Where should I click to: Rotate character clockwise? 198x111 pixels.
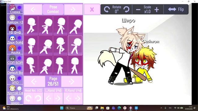[x=127, y=10]
